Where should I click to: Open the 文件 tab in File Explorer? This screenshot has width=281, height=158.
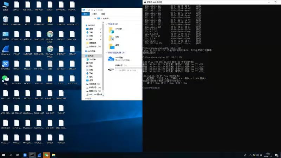[x=86, y=14]
